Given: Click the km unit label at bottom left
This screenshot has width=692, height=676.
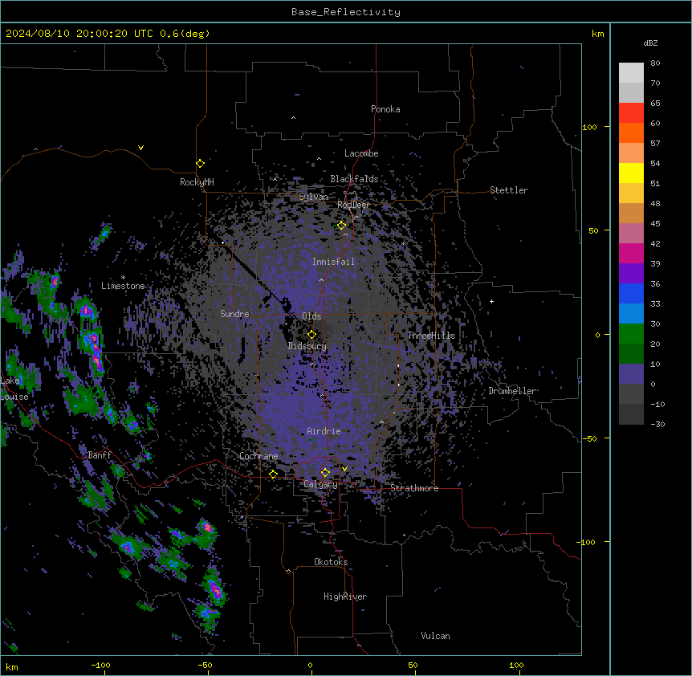Looking at the screenshot, I should (12, 666).
